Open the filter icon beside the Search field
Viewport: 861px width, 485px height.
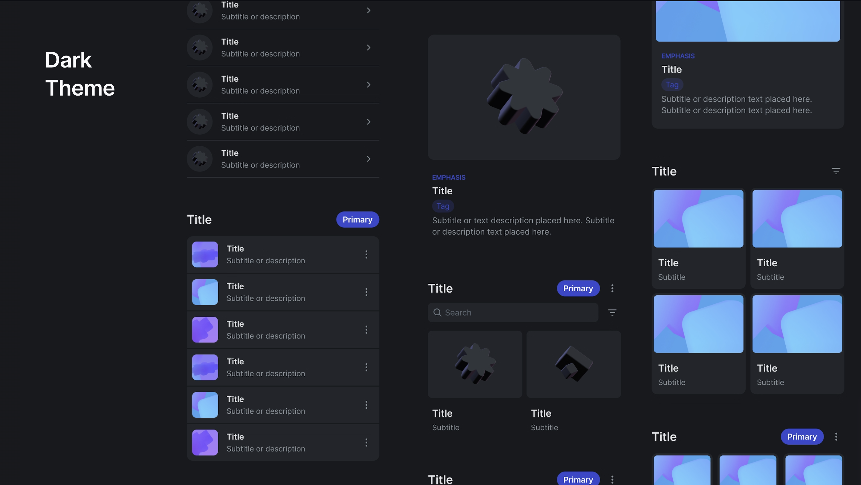point(612,312)
